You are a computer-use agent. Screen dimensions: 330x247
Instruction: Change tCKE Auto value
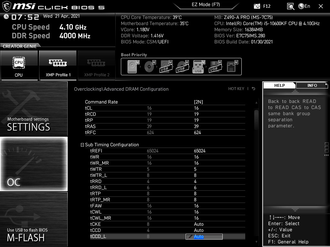coord(199,224)
